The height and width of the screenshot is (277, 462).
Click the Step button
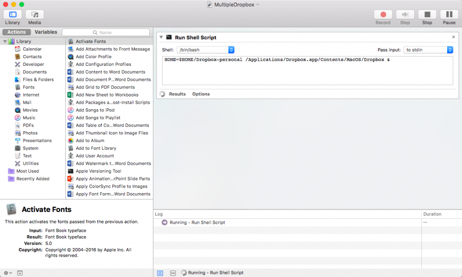click(405, 14)
